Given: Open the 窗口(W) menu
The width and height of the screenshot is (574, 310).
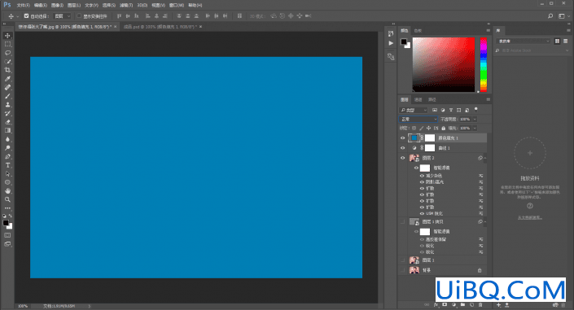Looking at the screenshot, I should 177,5.
